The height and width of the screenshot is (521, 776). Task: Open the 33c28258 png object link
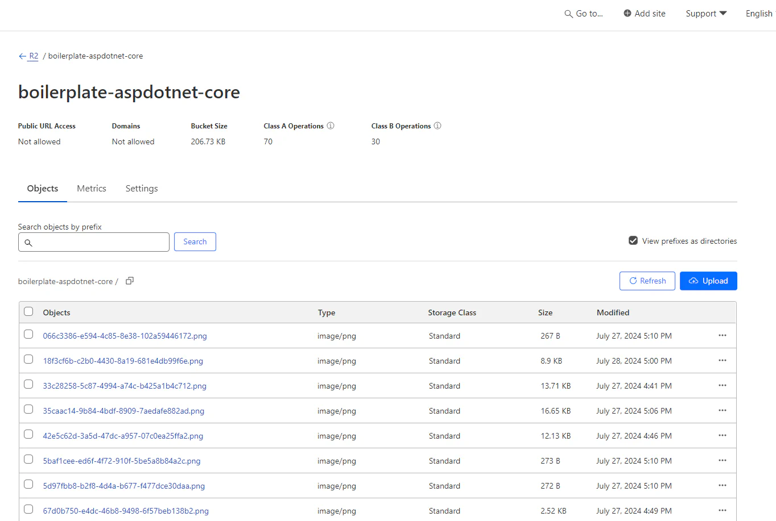pyautogui.click(x=124, y=386)
